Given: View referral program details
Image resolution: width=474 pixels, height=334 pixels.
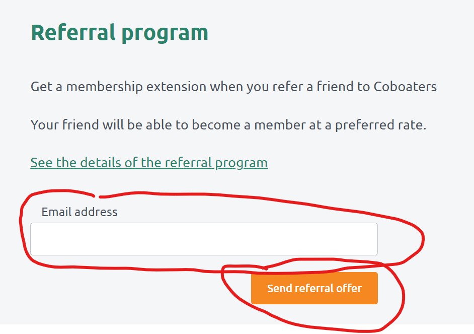Looking at the screenshot, I should click(x=149, y=163).
